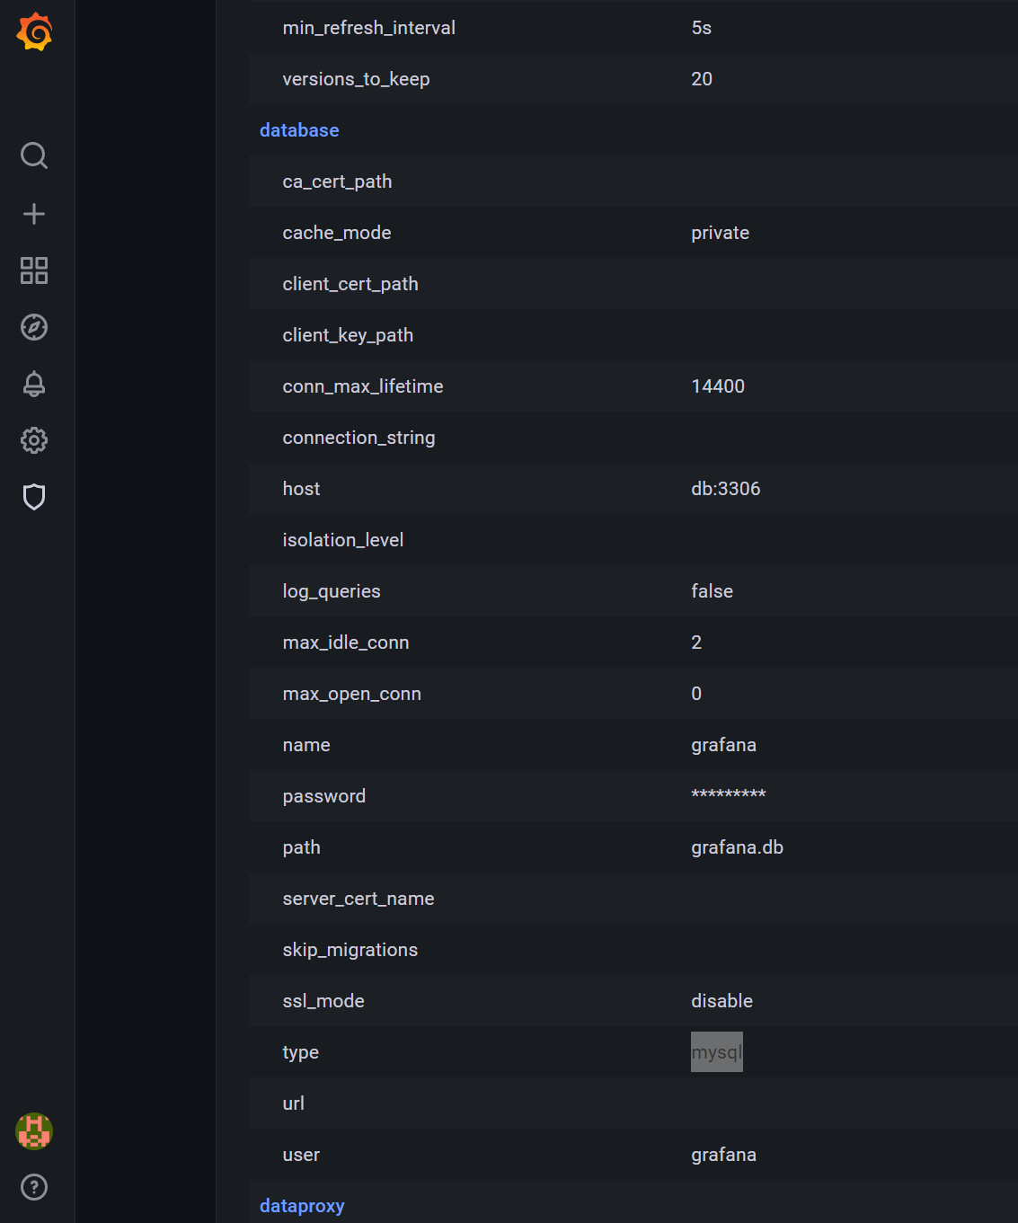The width and height of the screenshot is (1018, 1223).
Task: Click the masked password asterisks value
Action: coord(729,794)
